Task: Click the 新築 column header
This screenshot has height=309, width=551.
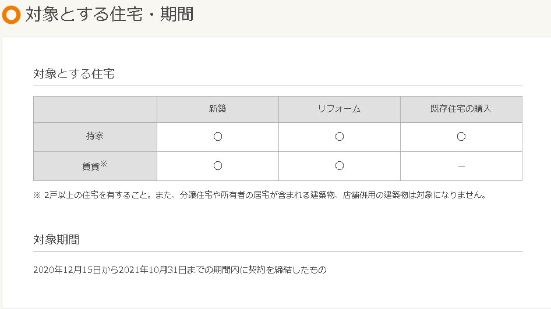Action: click(218, 109)
